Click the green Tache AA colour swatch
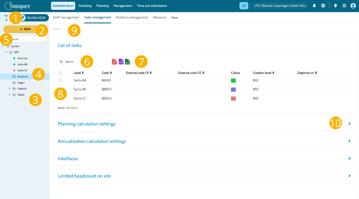 coord(233,81)
